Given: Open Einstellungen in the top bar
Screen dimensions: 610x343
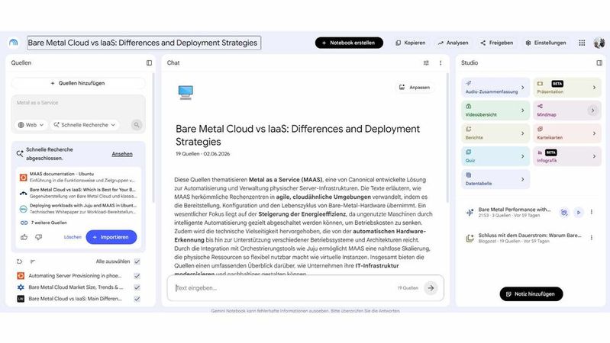Looking at the screenshot, I should 546,43.
